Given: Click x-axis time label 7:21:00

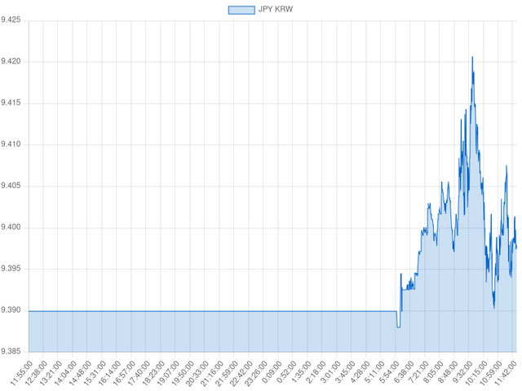Looking at the screenshot, I should click(x=418, y=371).
